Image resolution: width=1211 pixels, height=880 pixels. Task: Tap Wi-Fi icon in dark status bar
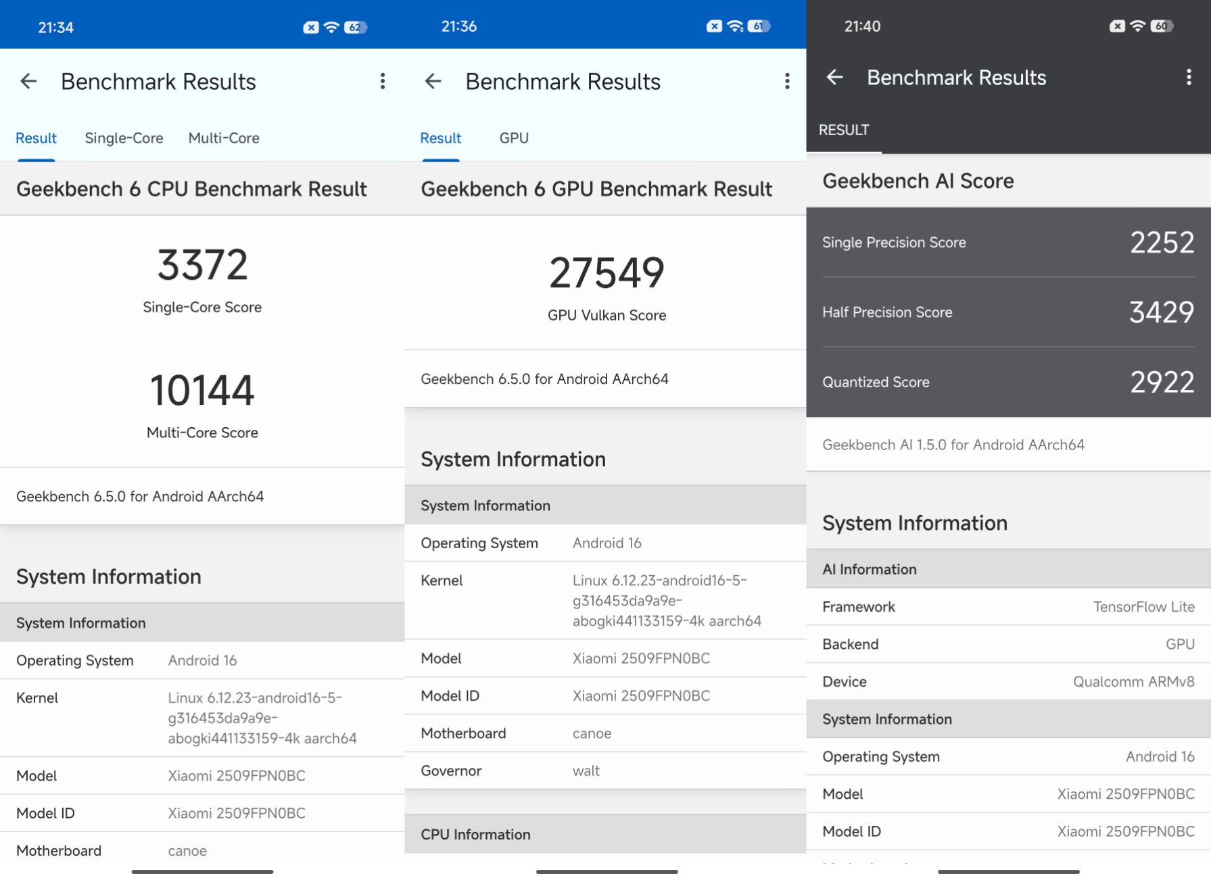[1138, 26]
